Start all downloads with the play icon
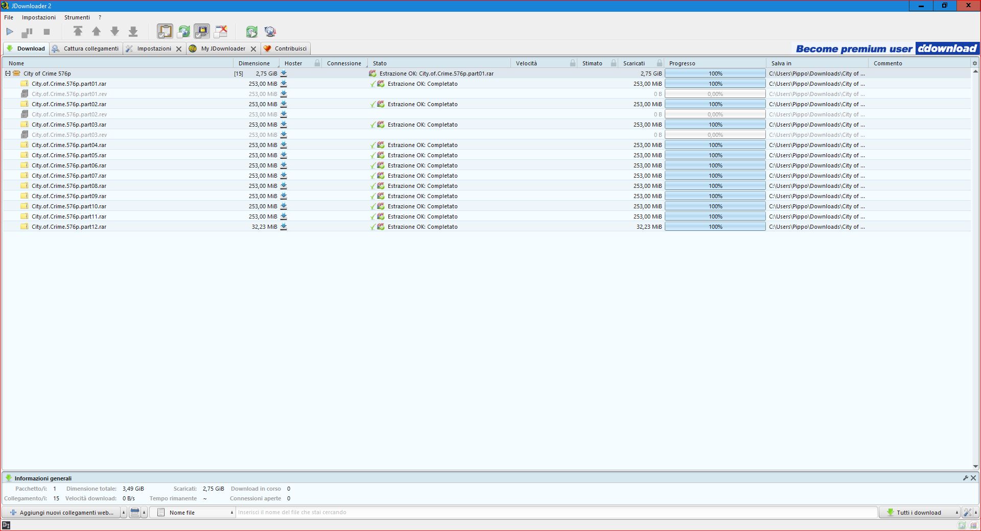The height and width of the screenshot is (531, 981). (x=10, y=32)
